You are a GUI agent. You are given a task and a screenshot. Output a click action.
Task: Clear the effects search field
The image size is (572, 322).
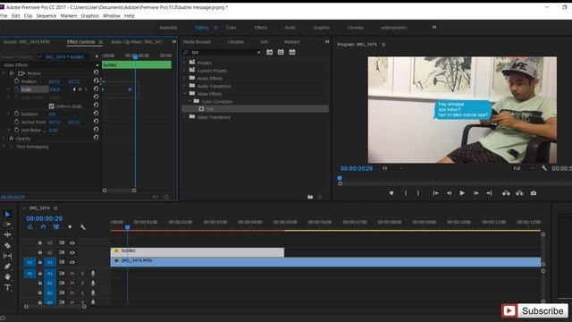[x=259, y=53]
